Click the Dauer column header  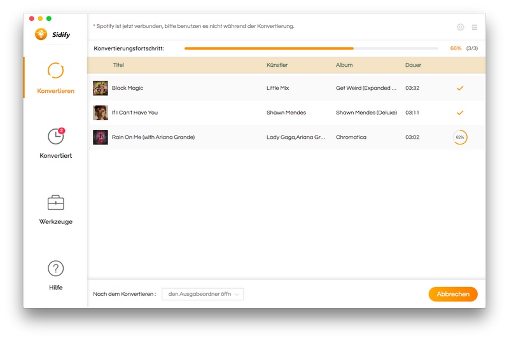click(x=413, y=65)
